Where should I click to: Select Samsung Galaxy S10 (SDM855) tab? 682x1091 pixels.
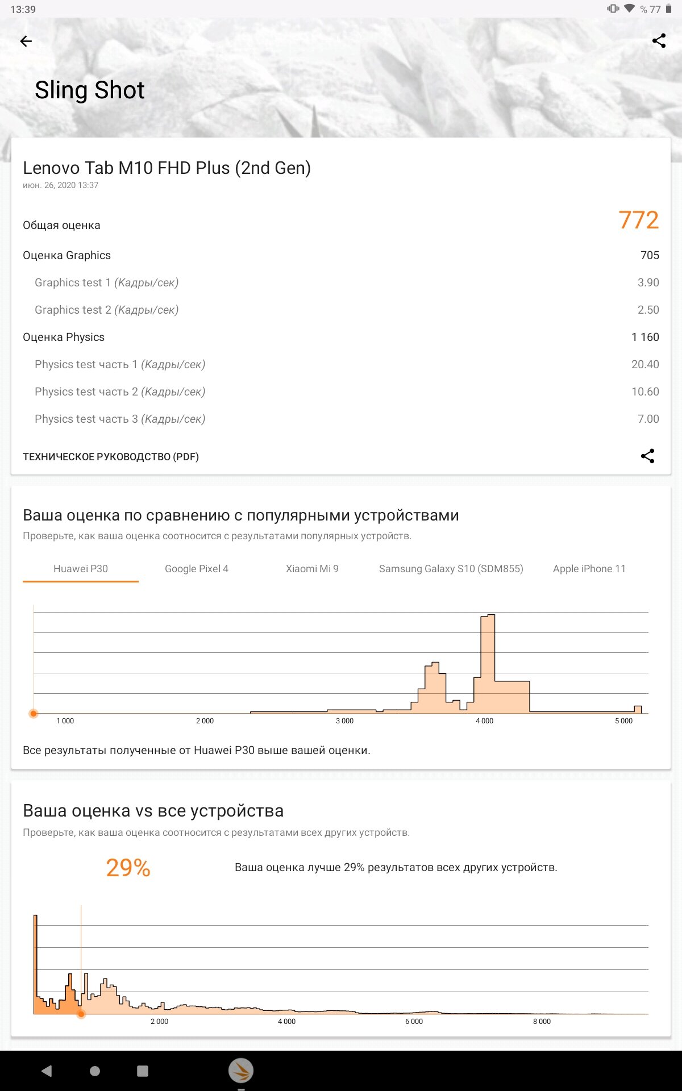(x=451, y=569)
